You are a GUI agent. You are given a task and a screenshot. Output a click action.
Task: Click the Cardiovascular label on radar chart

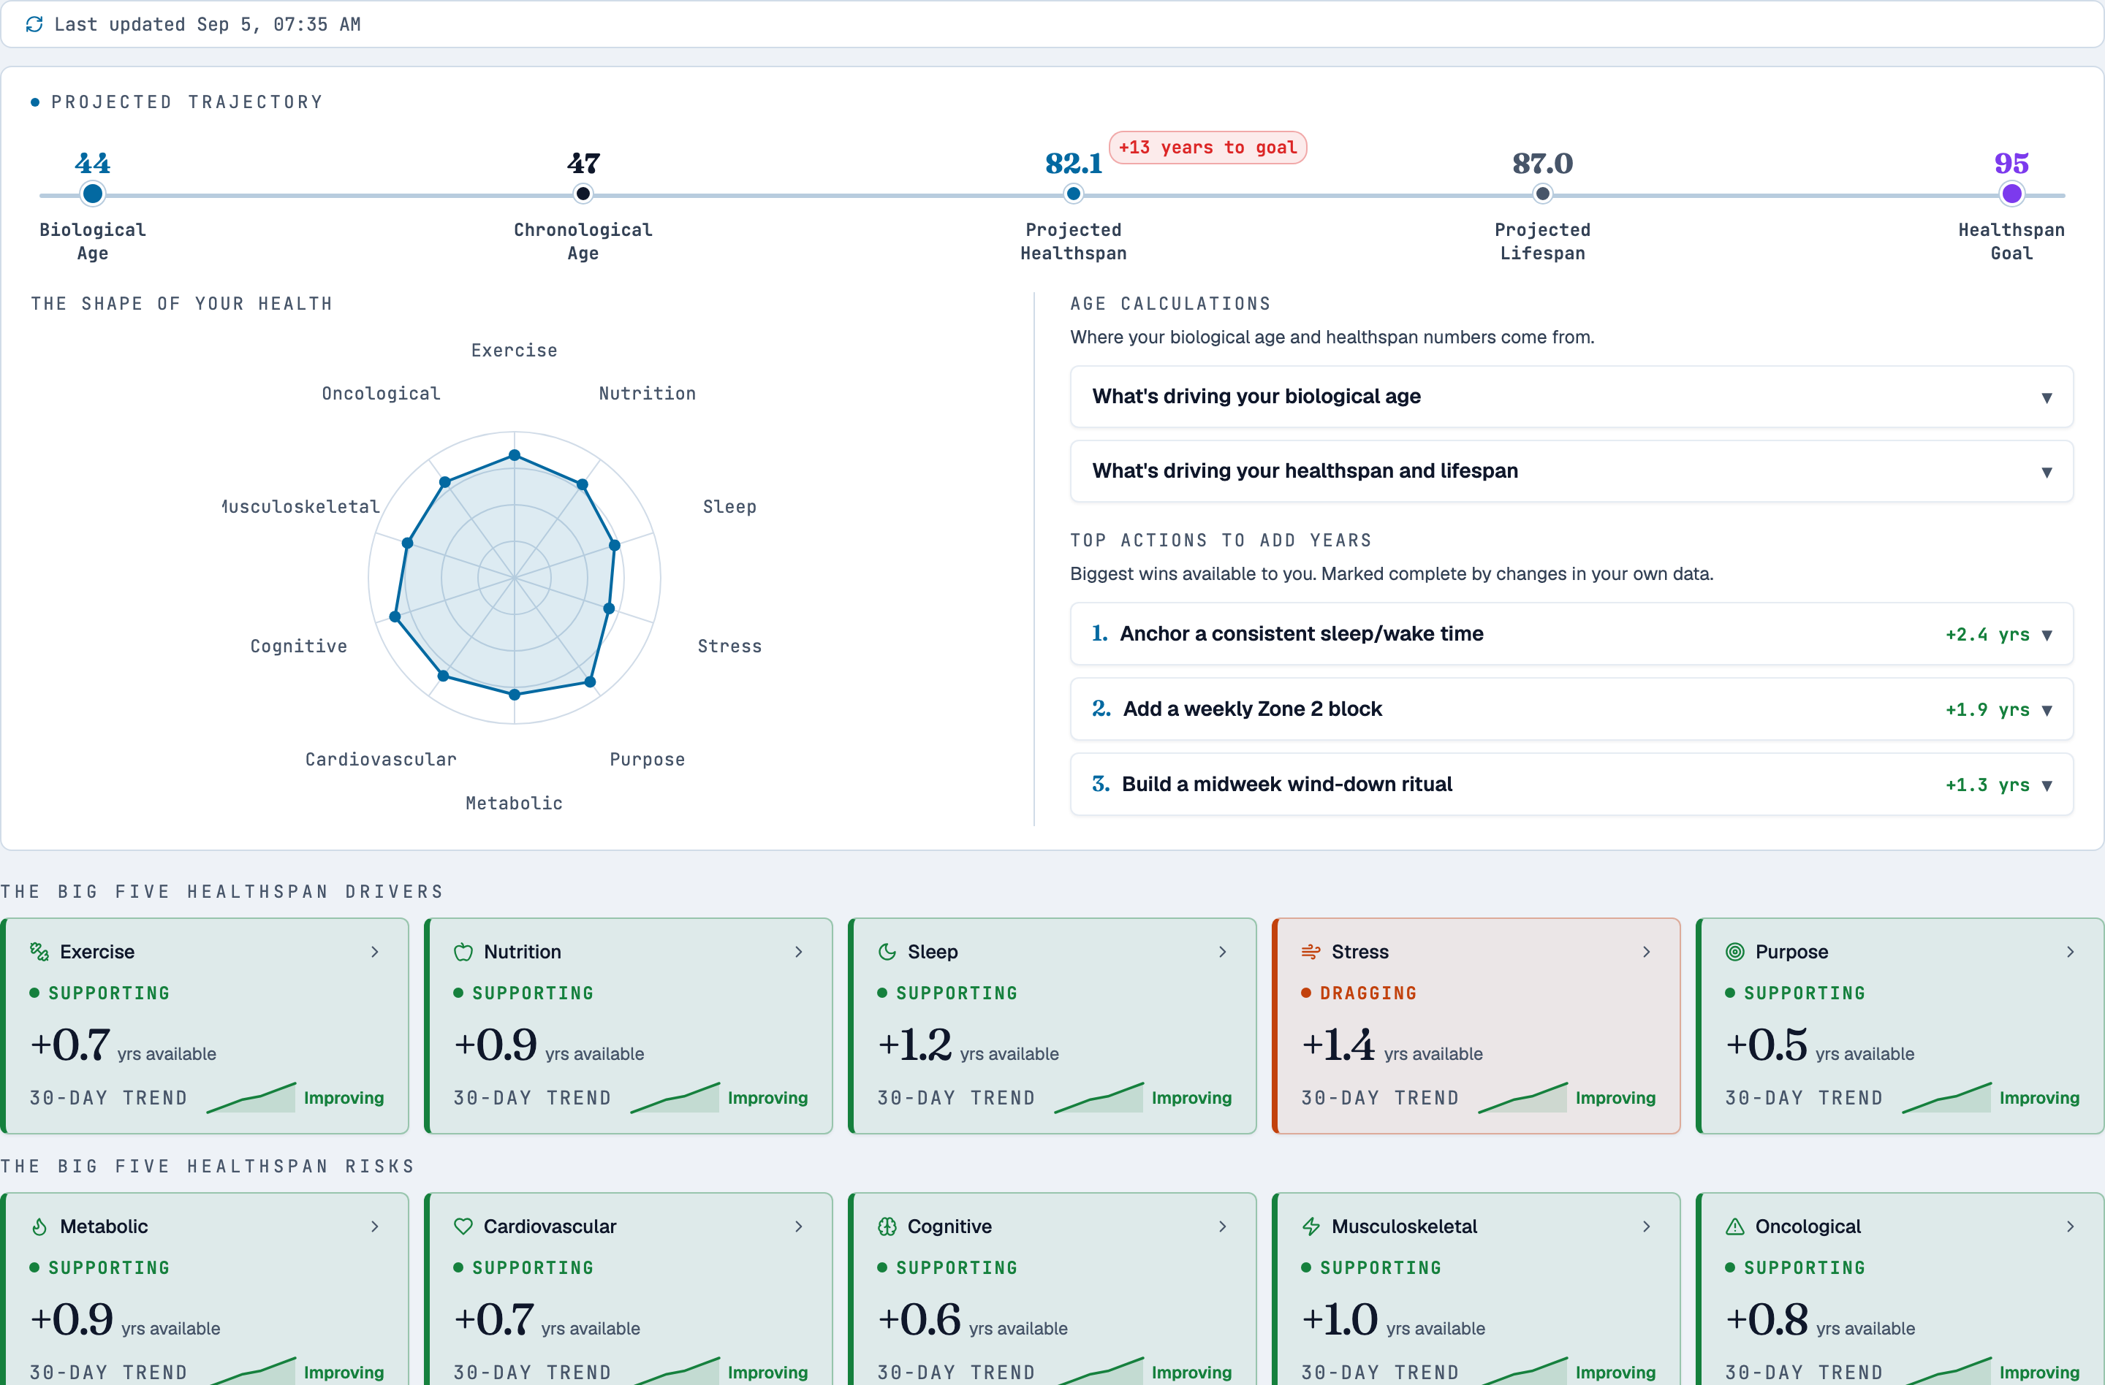coord(380,759)
